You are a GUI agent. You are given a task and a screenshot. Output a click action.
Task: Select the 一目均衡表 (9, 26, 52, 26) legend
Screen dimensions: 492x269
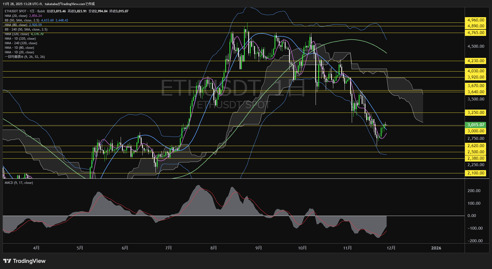tap(24, 57)
